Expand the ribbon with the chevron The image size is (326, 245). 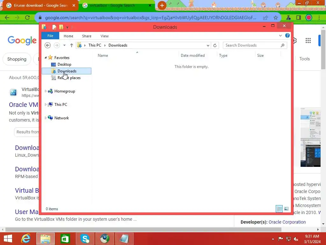(280, 36)
